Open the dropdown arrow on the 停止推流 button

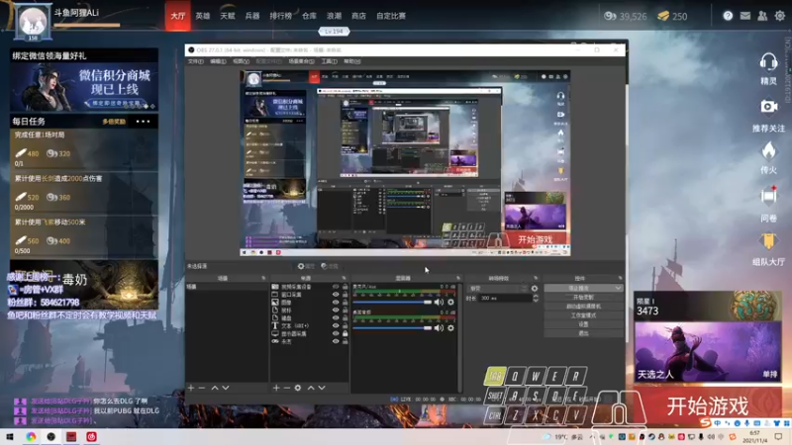[x=618, y=288]
